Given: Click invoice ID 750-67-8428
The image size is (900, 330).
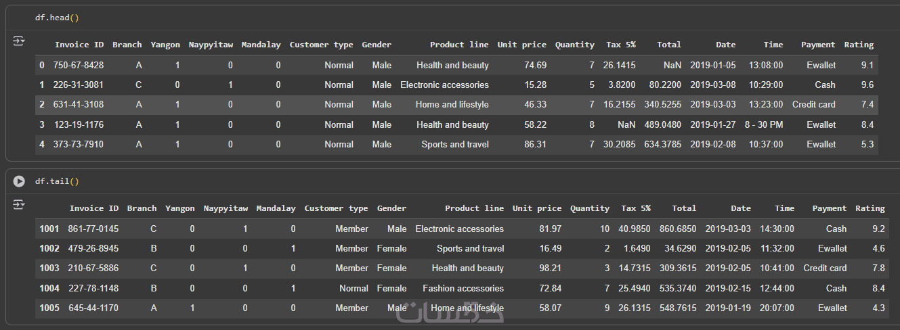Looking at the screenshot, I should (x=79, y=65).
